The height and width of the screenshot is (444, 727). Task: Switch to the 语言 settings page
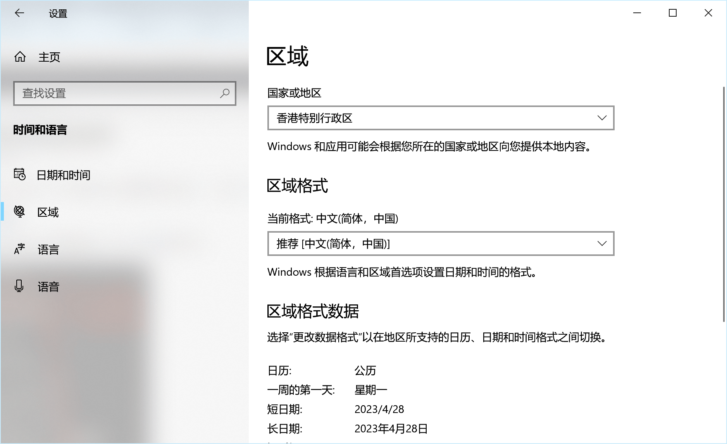pyautogui.click(x=48, y=249)
